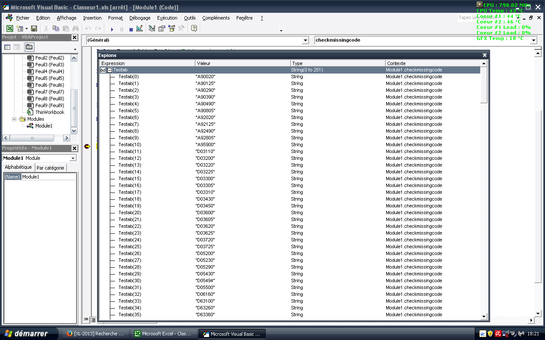The width and height of the screenshot is (545, 340).
Task: Click the Testab(10) value "A95900"
Action: click(x=205, y=144)
